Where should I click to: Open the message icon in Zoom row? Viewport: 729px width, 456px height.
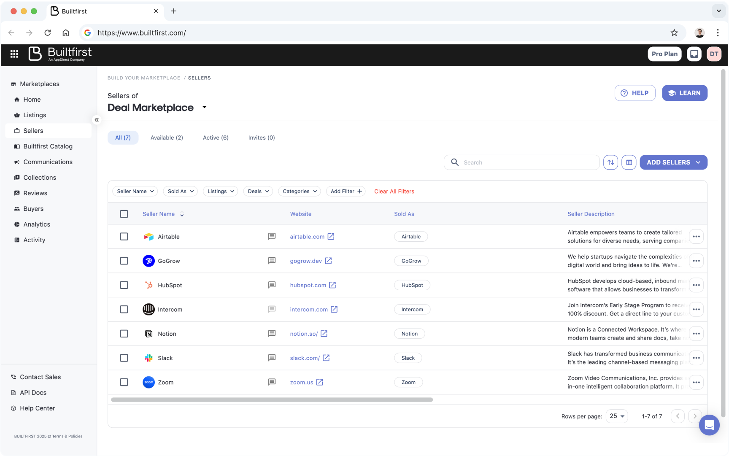click(x=272, y=382)
